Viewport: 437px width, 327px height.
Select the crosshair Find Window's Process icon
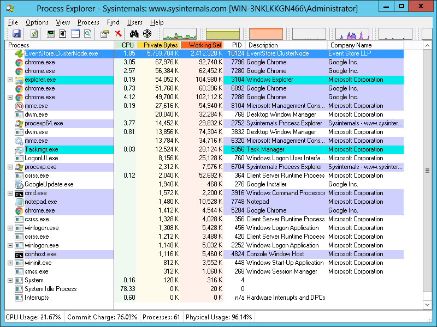[x=147, y=34]
